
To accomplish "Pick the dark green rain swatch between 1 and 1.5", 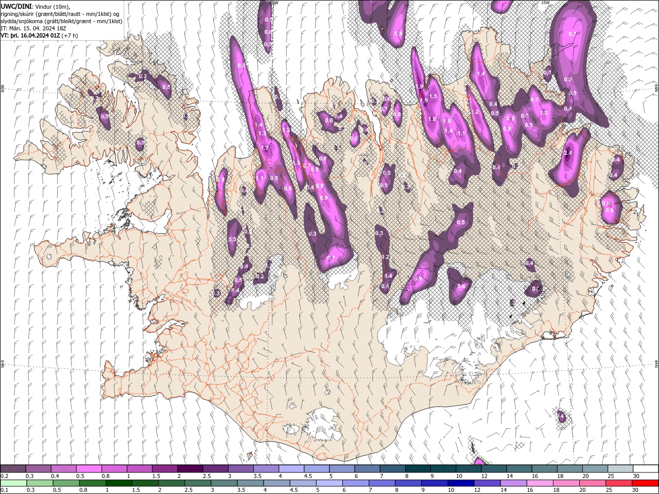I will 119,483.
